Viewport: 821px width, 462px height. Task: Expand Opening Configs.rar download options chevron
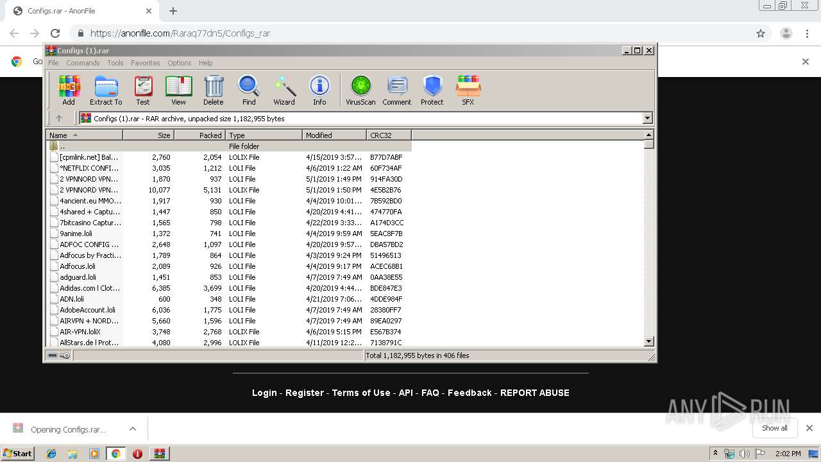click(133, 429)
